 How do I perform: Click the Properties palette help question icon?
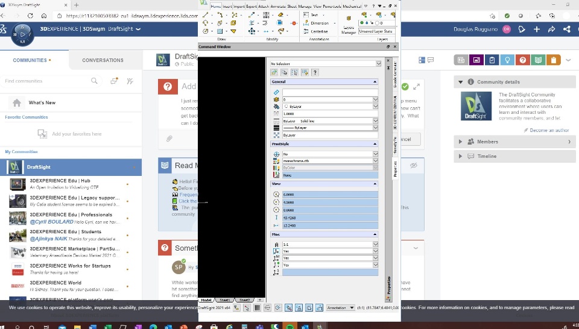[x=315, y=73]
